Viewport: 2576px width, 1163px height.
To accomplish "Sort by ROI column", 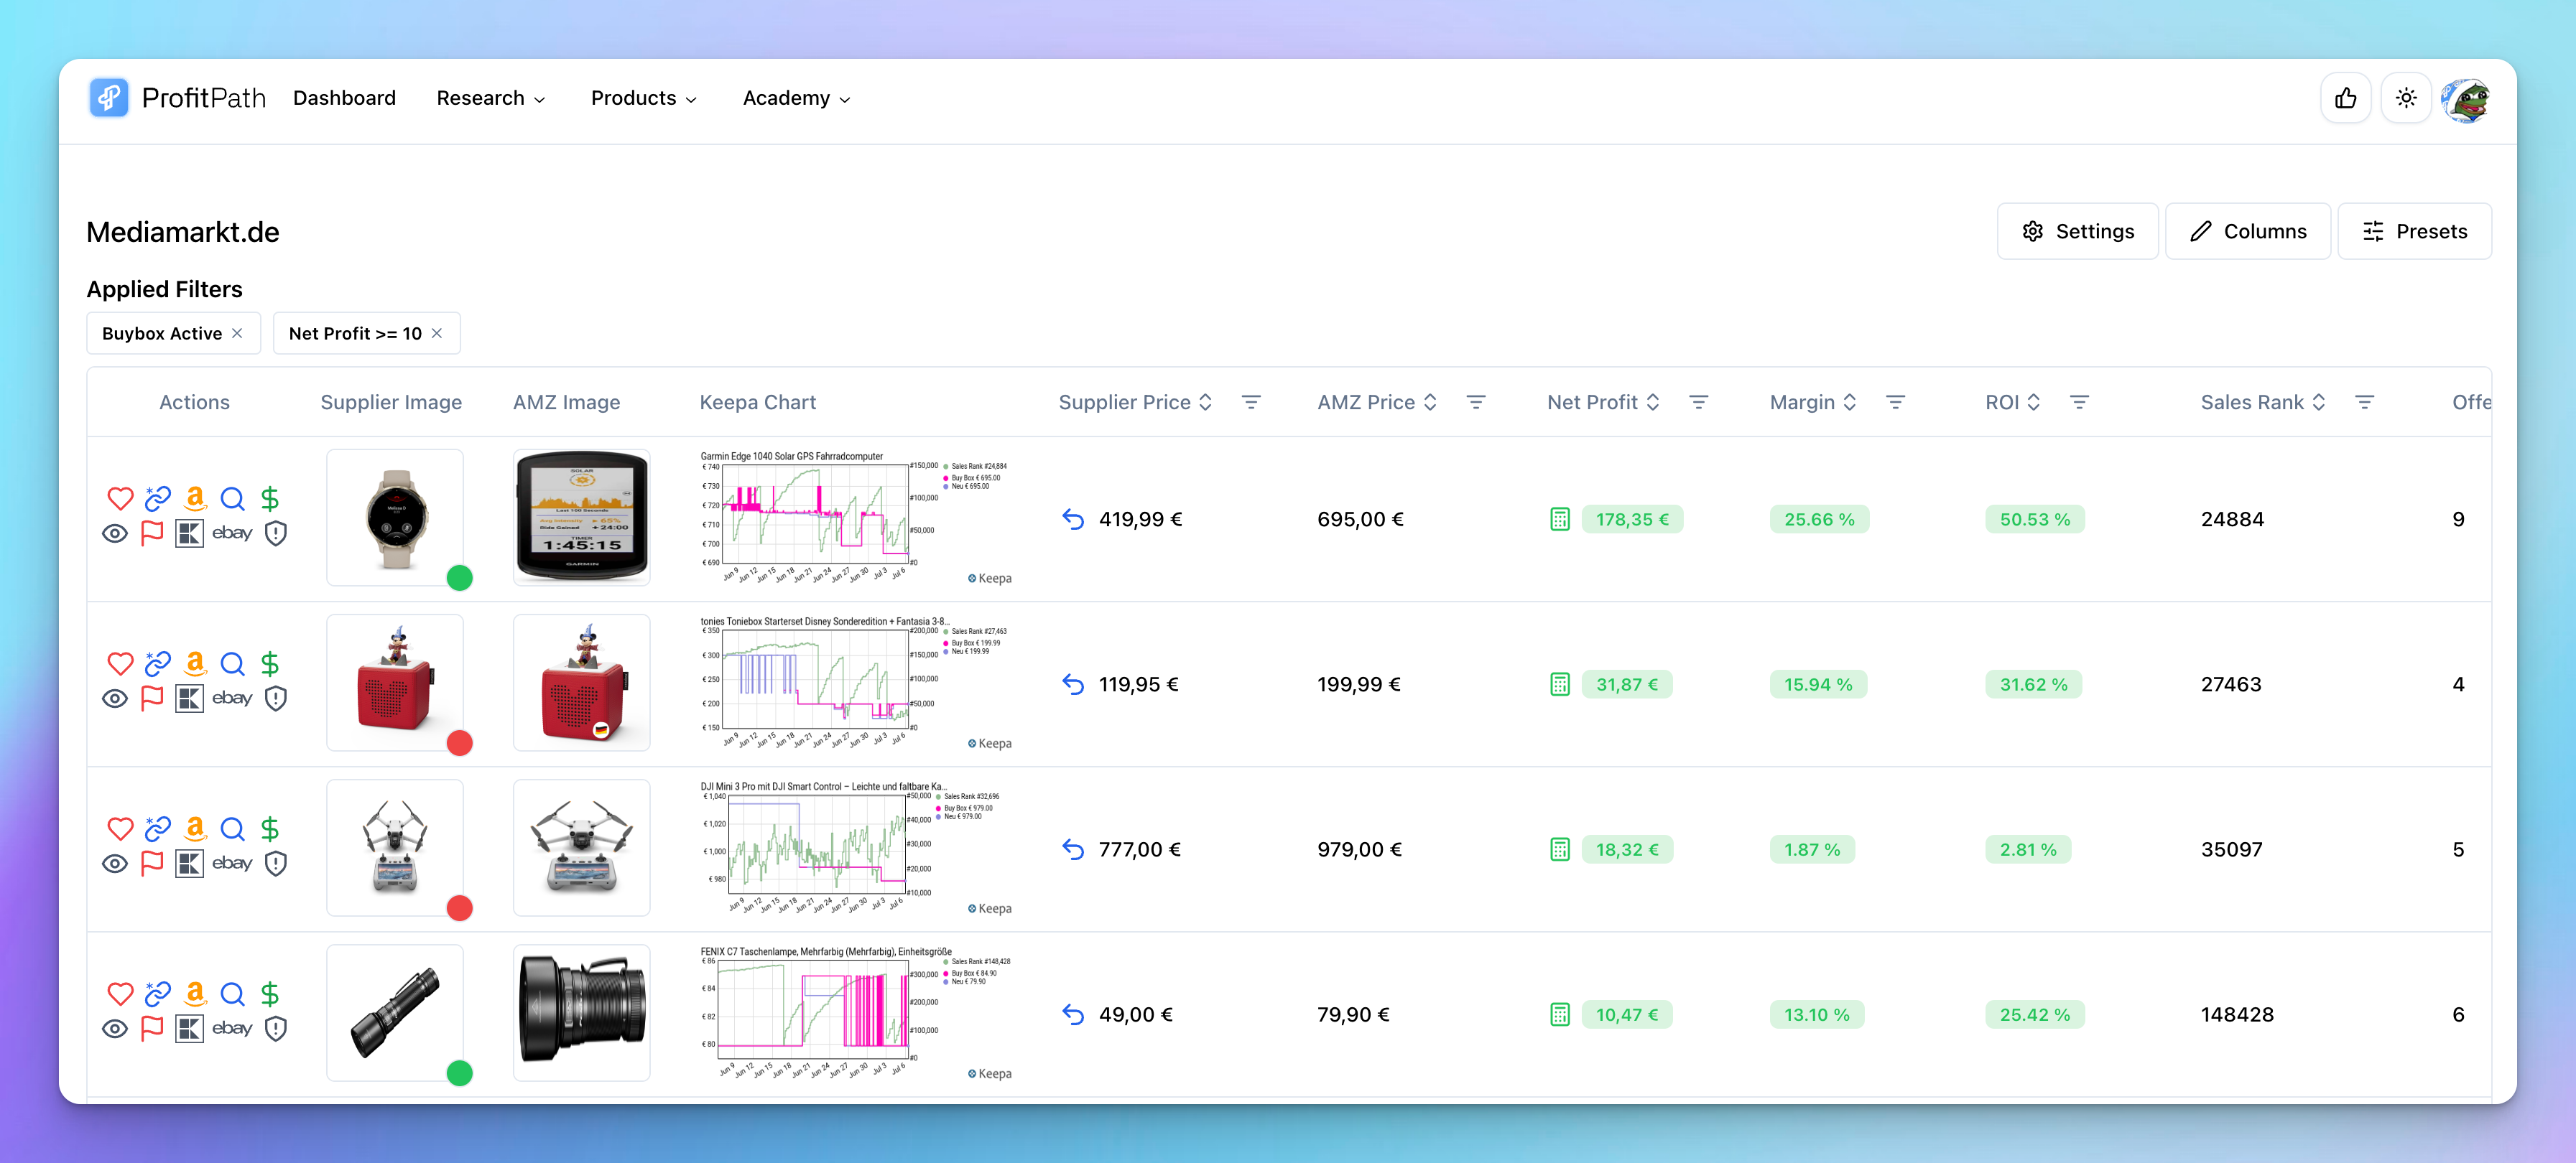I will click(x=2034, y=403).
